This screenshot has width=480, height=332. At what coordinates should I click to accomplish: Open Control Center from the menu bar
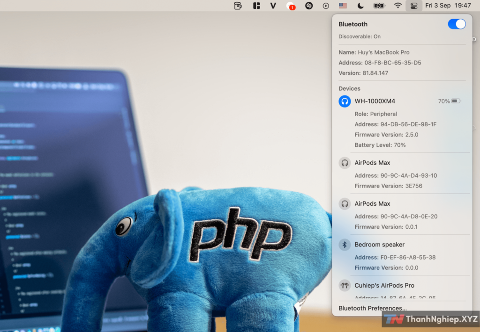[413, 6]
